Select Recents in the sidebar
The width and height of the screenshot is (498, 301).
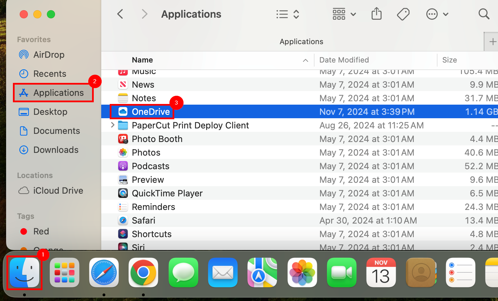(50, 73)
